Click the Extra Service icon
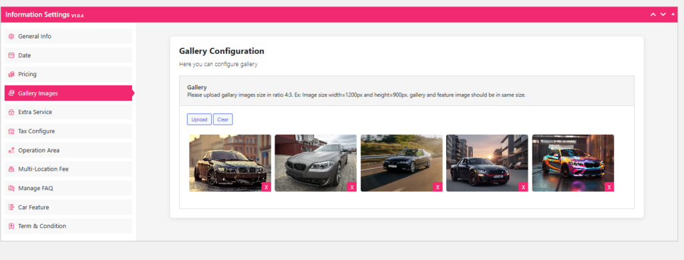Screen dimensions: 684x260 [11, 113]
